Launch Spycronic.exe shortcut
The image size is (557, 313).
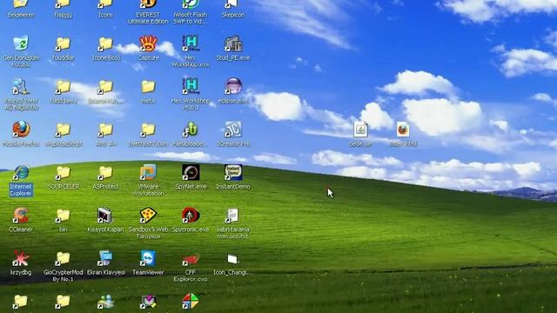[191, 216]
